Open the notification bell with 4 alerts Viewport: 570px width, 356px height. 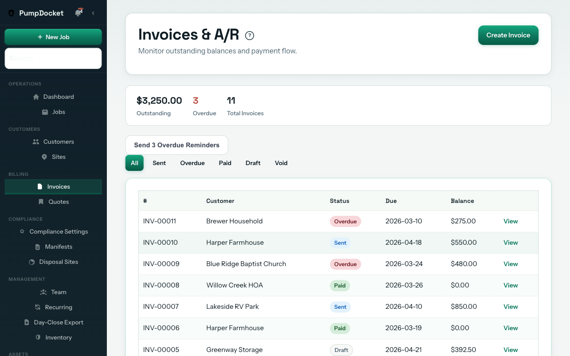pyautogui.click(x=78, y=12)
